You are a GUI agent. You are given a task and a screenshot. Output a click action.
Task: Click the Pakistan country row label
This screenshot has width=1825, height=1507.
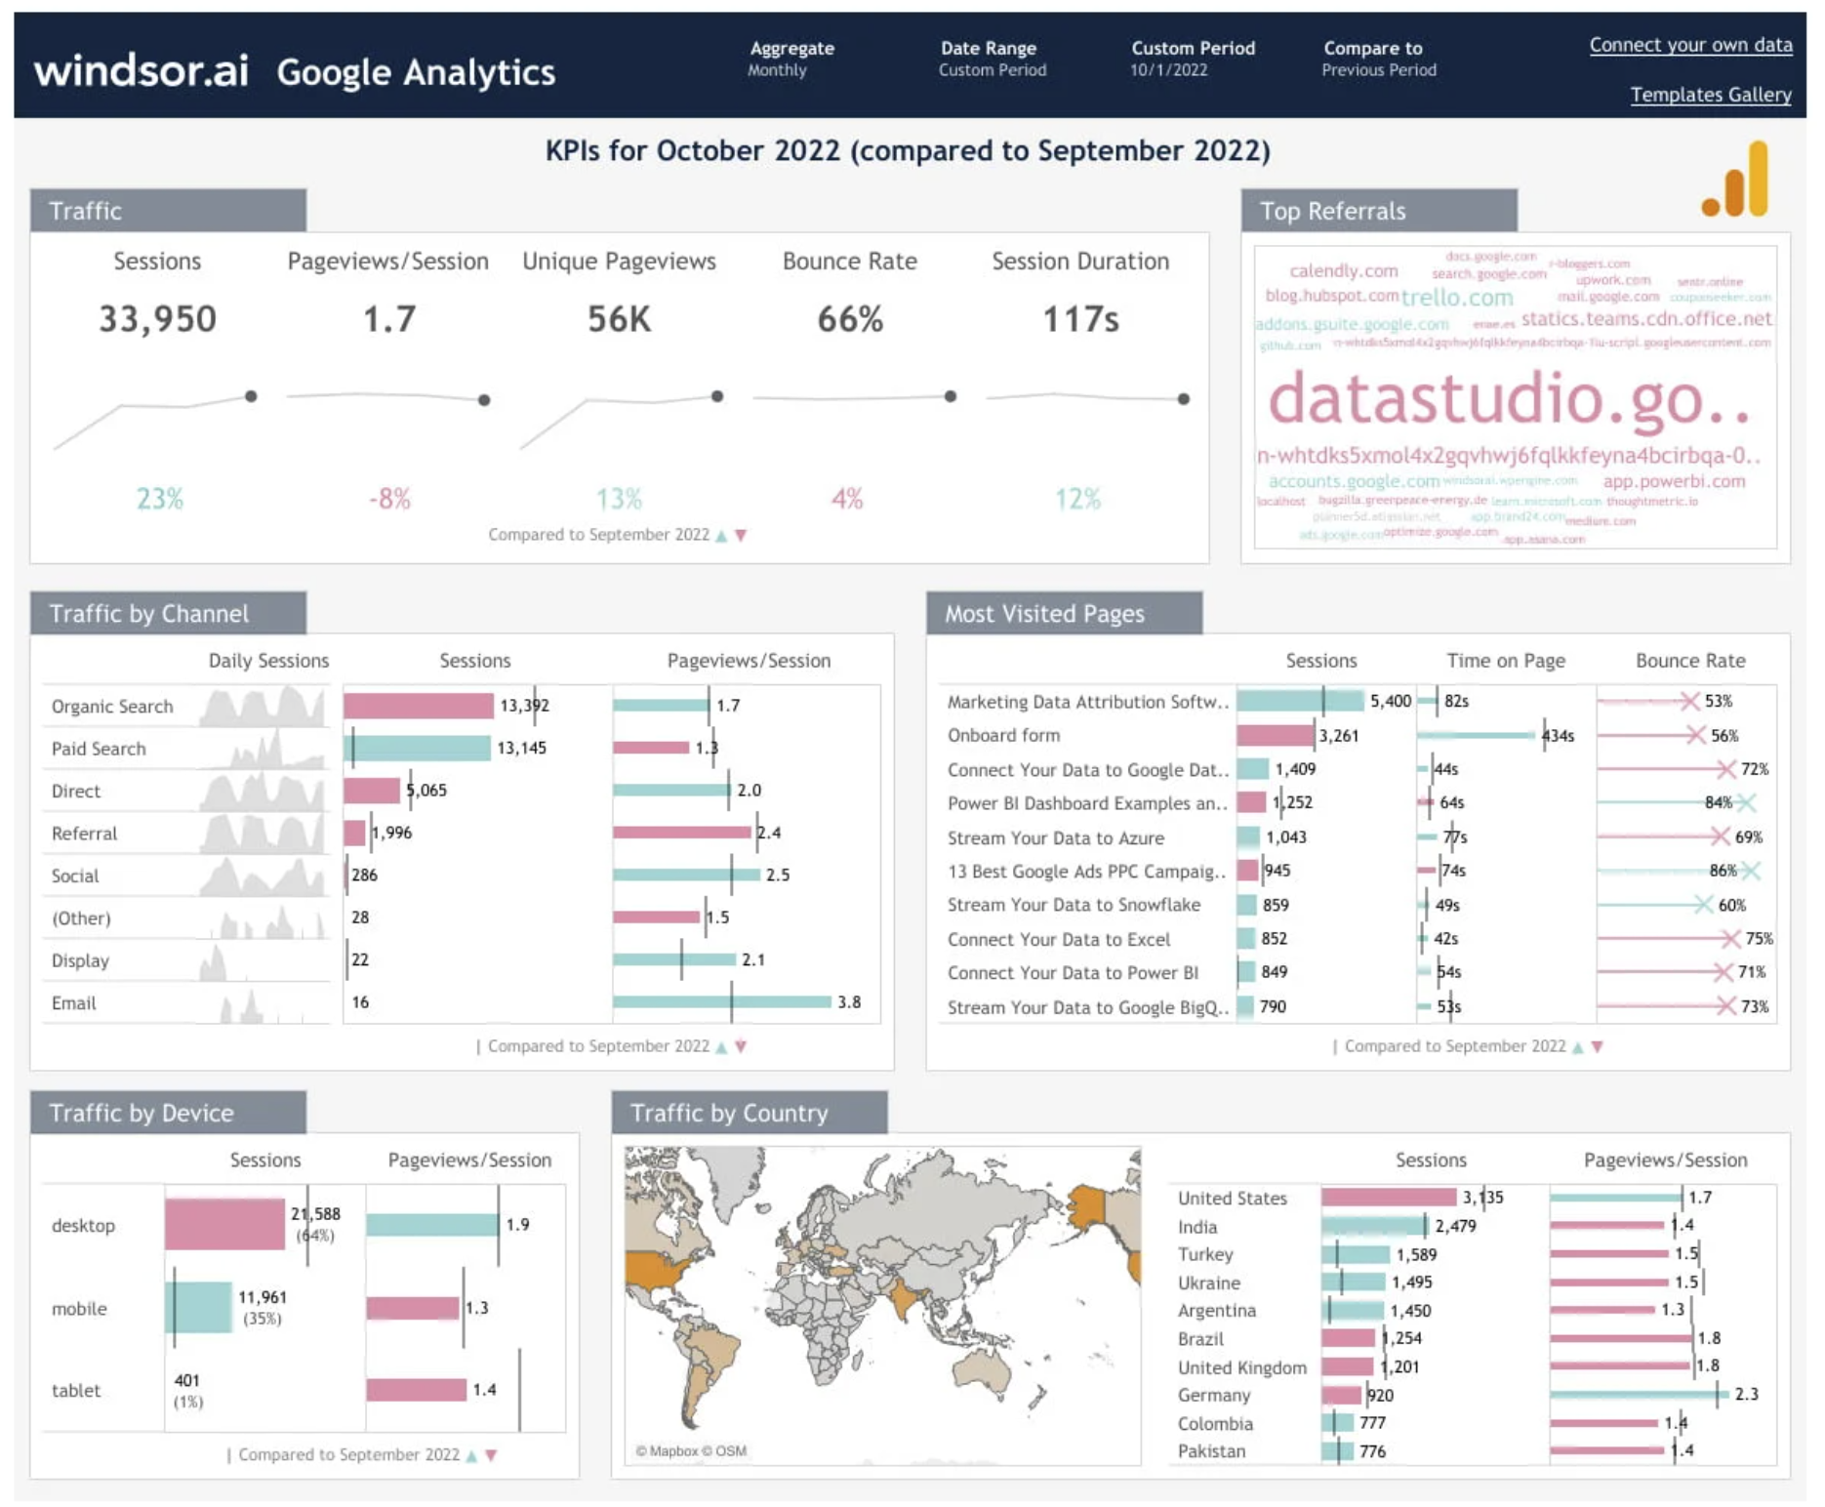(x=1211, y=1451)
